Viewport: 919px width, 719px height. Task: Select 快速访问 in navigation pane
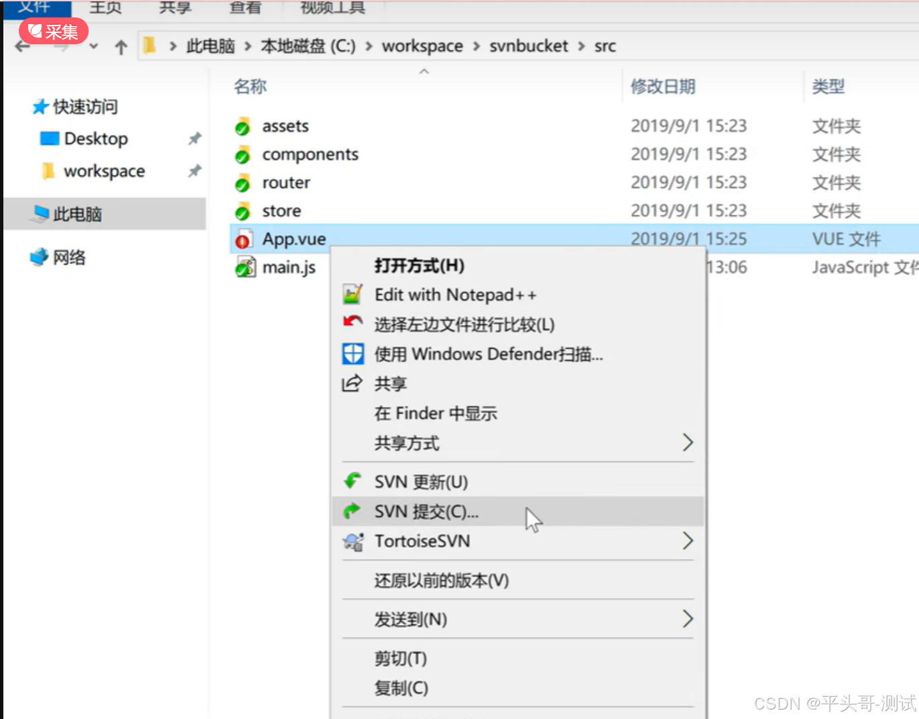click(85, 107)
